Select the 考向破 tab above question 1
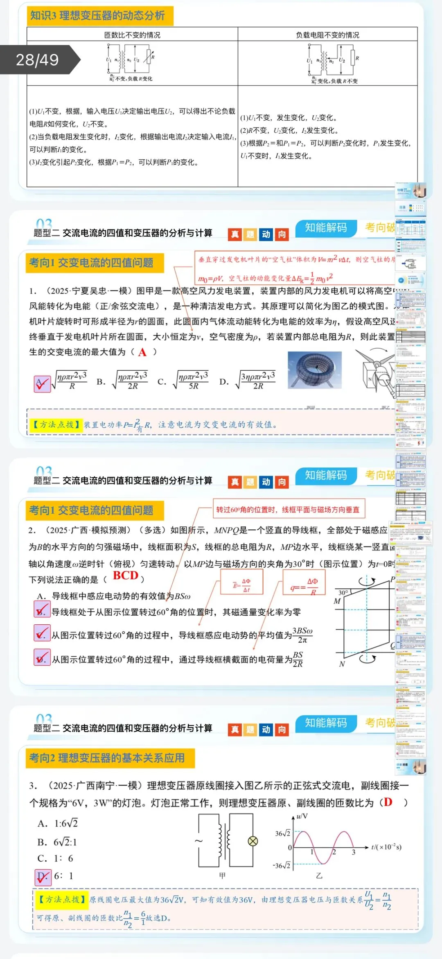Screen dimensions: 442x959 tap(380, 228)
